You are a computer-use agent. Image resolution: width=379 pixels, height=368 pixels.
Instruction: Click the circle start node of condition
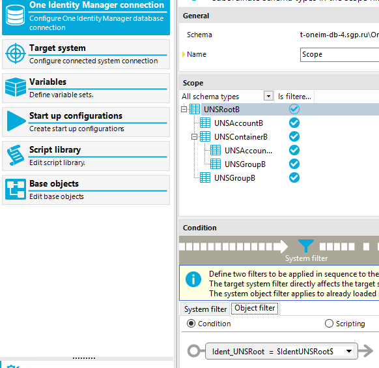pyautogui.click(x=194, y=351)
